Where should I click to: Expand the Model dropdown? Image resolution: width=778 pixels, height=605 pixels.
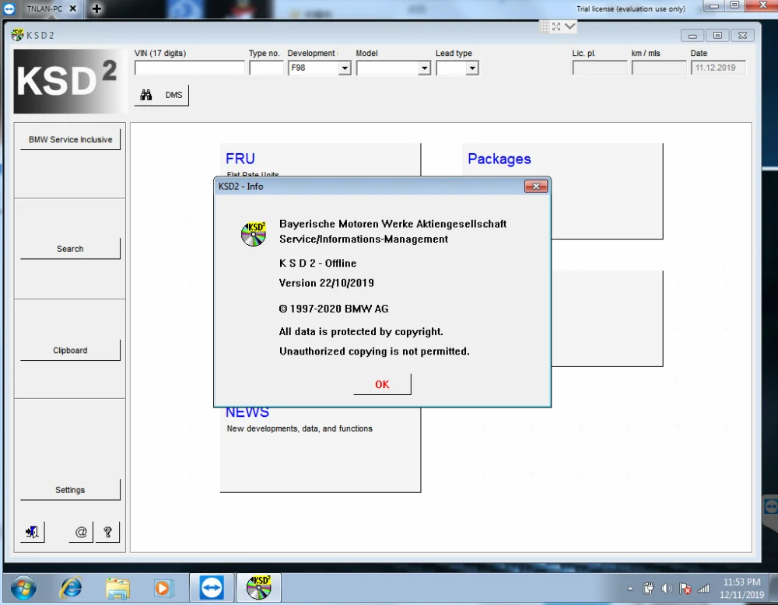(x=424, y=68)
